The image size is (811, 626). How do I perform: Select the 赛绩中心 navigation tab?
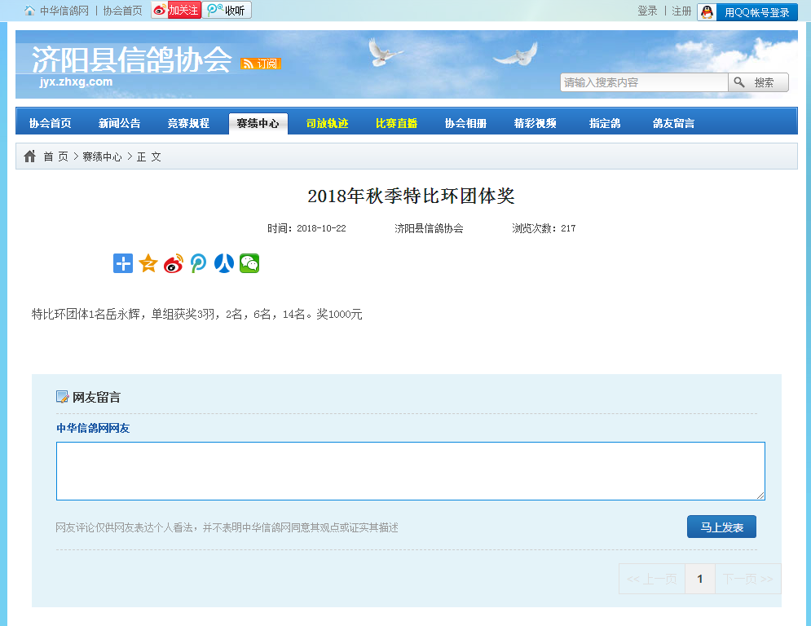pos(258,123)
